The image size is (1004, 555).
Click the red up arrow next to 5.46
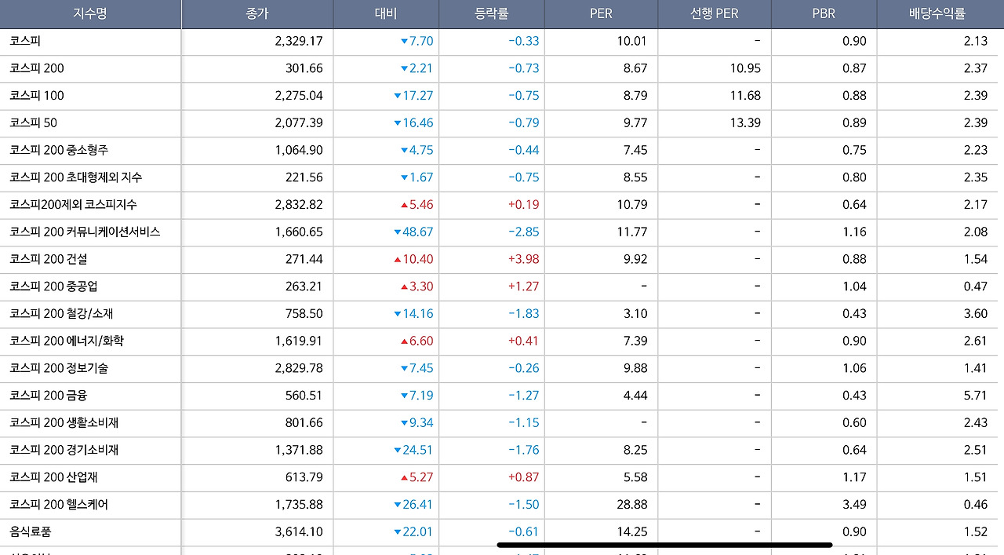(x=405, y=205)
